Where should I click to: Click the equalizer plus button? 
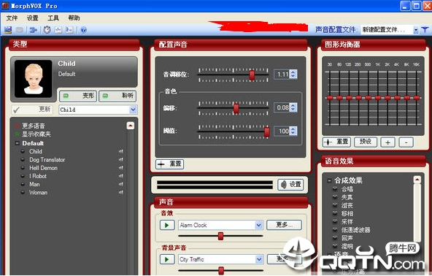[x=387, y=142]
